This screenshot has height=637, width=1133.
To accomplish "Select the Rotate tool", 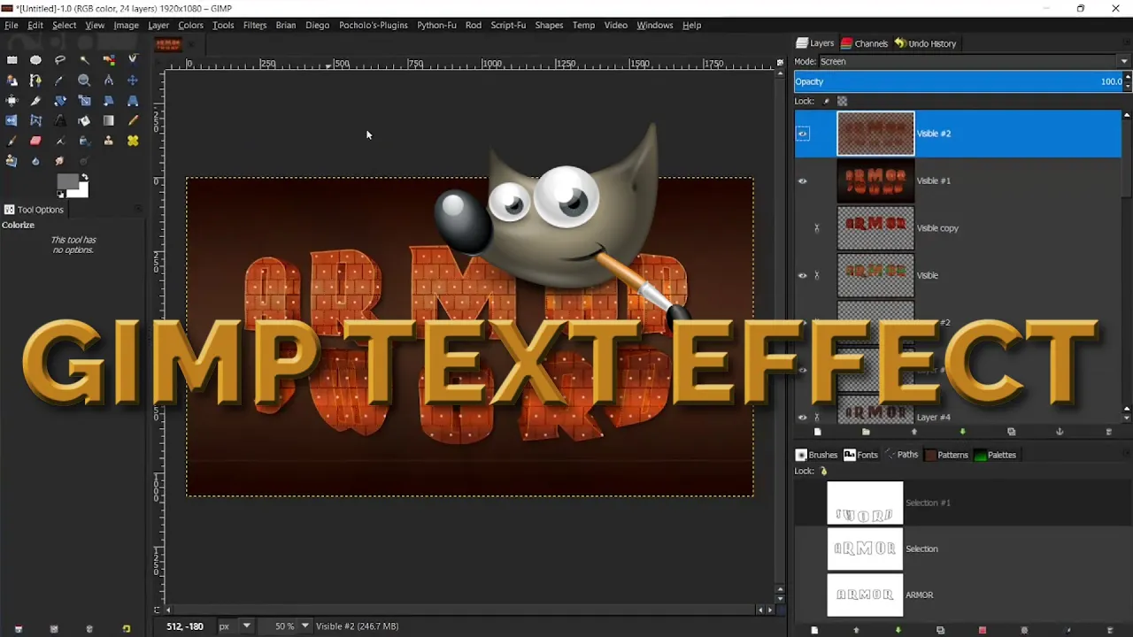I will (x=60, y=100).
